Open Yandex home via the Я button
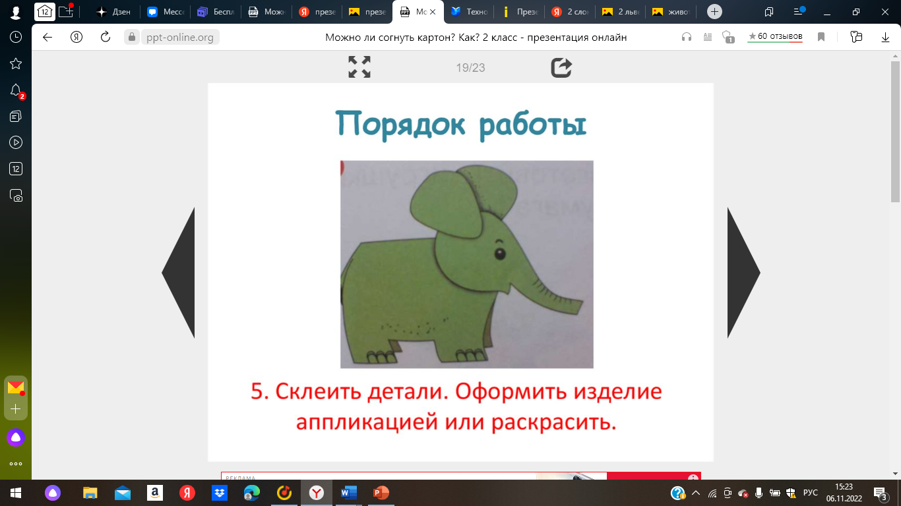The height and width of the screenshot is (506, 901). tap(77, 37)
